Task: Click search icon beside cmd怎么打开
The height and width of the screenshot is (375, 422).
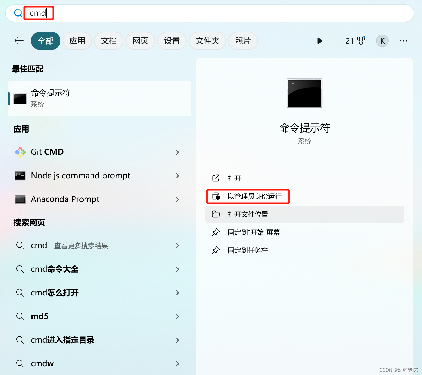Action: 20,293
